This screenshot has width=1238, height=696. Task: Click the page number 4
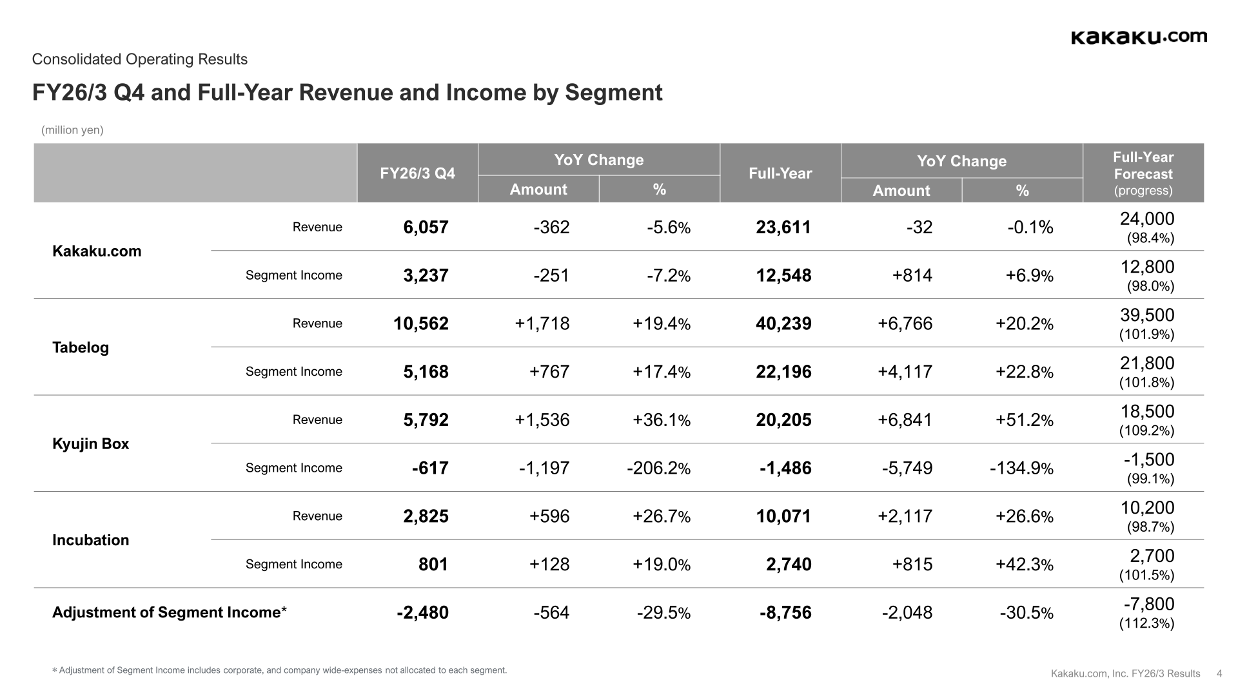1219,673
